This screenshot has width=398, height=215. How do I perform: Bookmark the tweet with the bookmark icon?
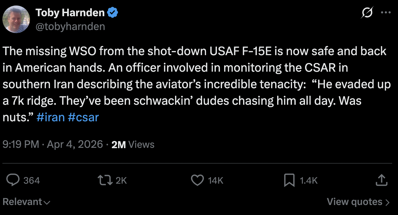[289, 180]
